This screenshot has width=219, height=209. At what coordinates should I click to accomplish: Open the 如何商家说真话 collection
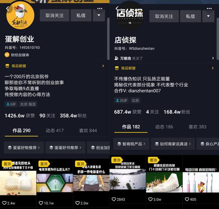(x=173, y=144)
